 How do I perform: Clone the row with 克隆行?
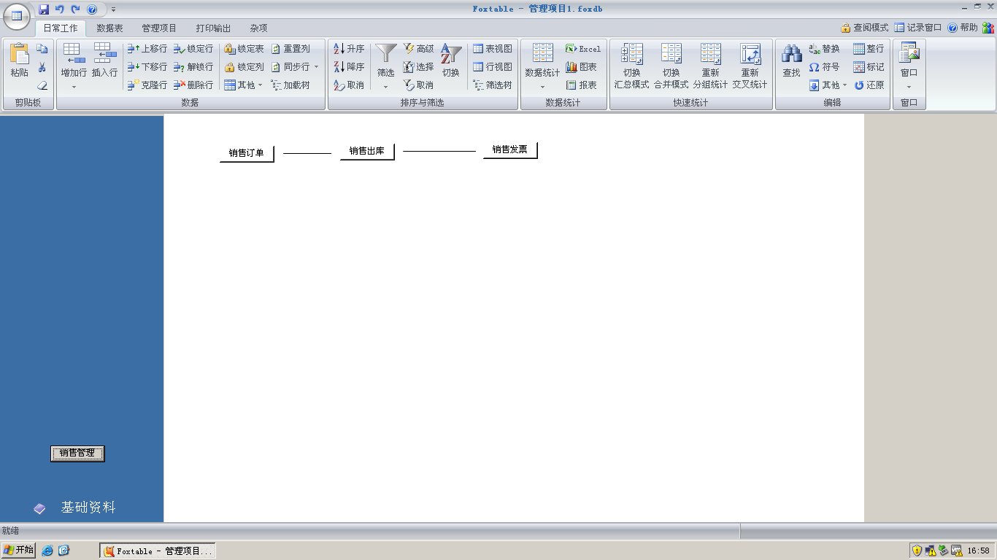(147, 85)
